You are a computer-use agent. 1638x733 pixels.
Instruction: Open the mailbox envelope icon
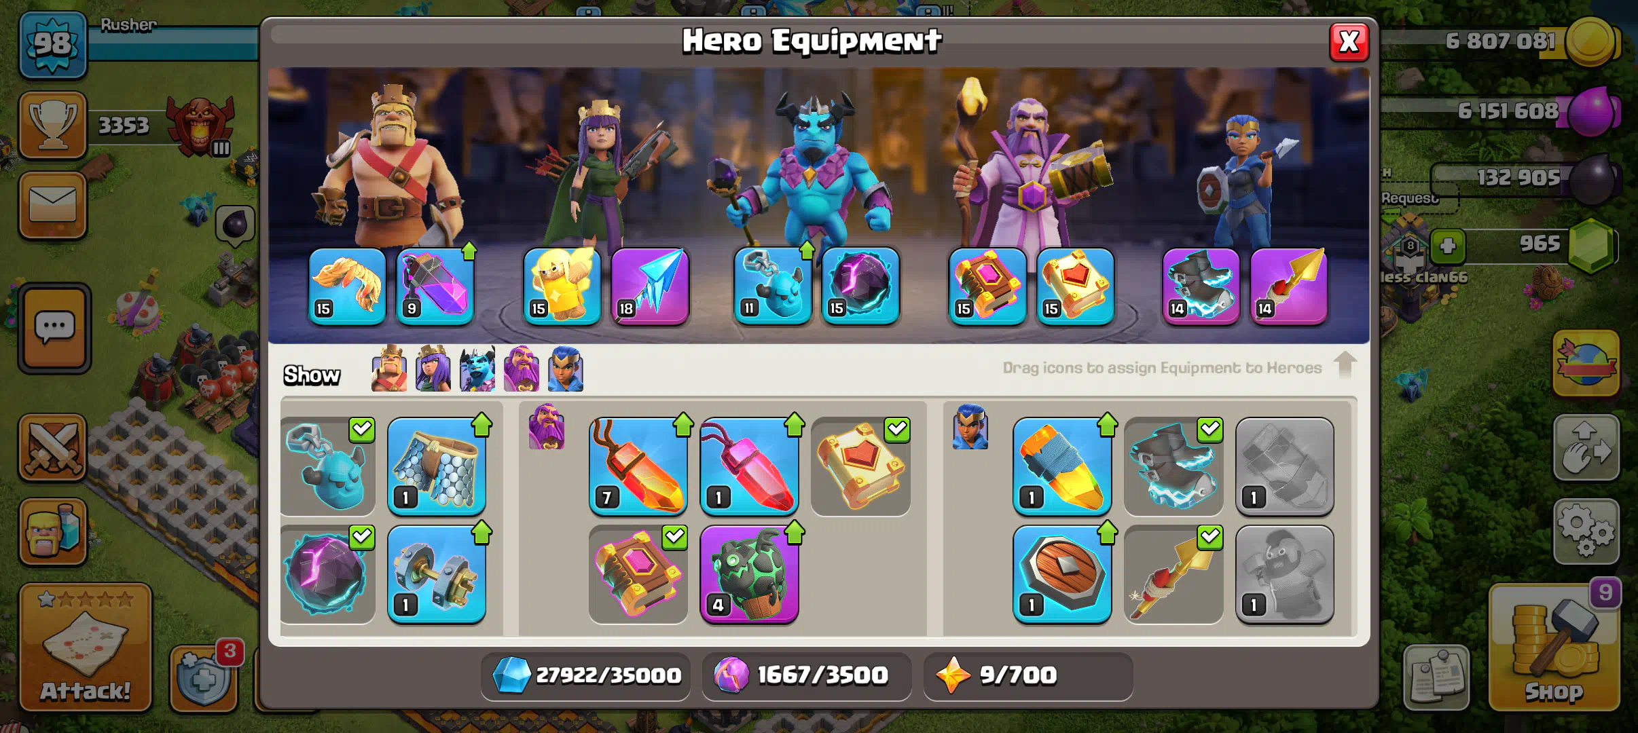tap(53, 205)
